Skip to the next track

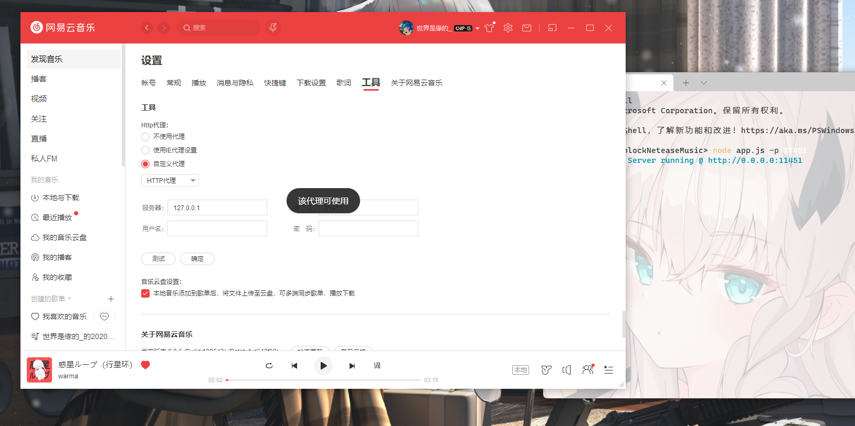[352, 366]
